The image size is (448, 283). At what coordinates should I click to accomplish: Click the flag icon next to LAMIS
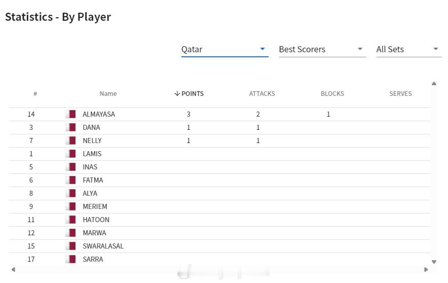[x=71, y=154]
